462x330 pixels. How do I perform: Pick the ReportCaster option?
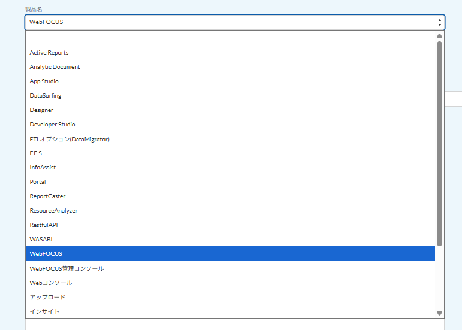click(x=230, y=196)
